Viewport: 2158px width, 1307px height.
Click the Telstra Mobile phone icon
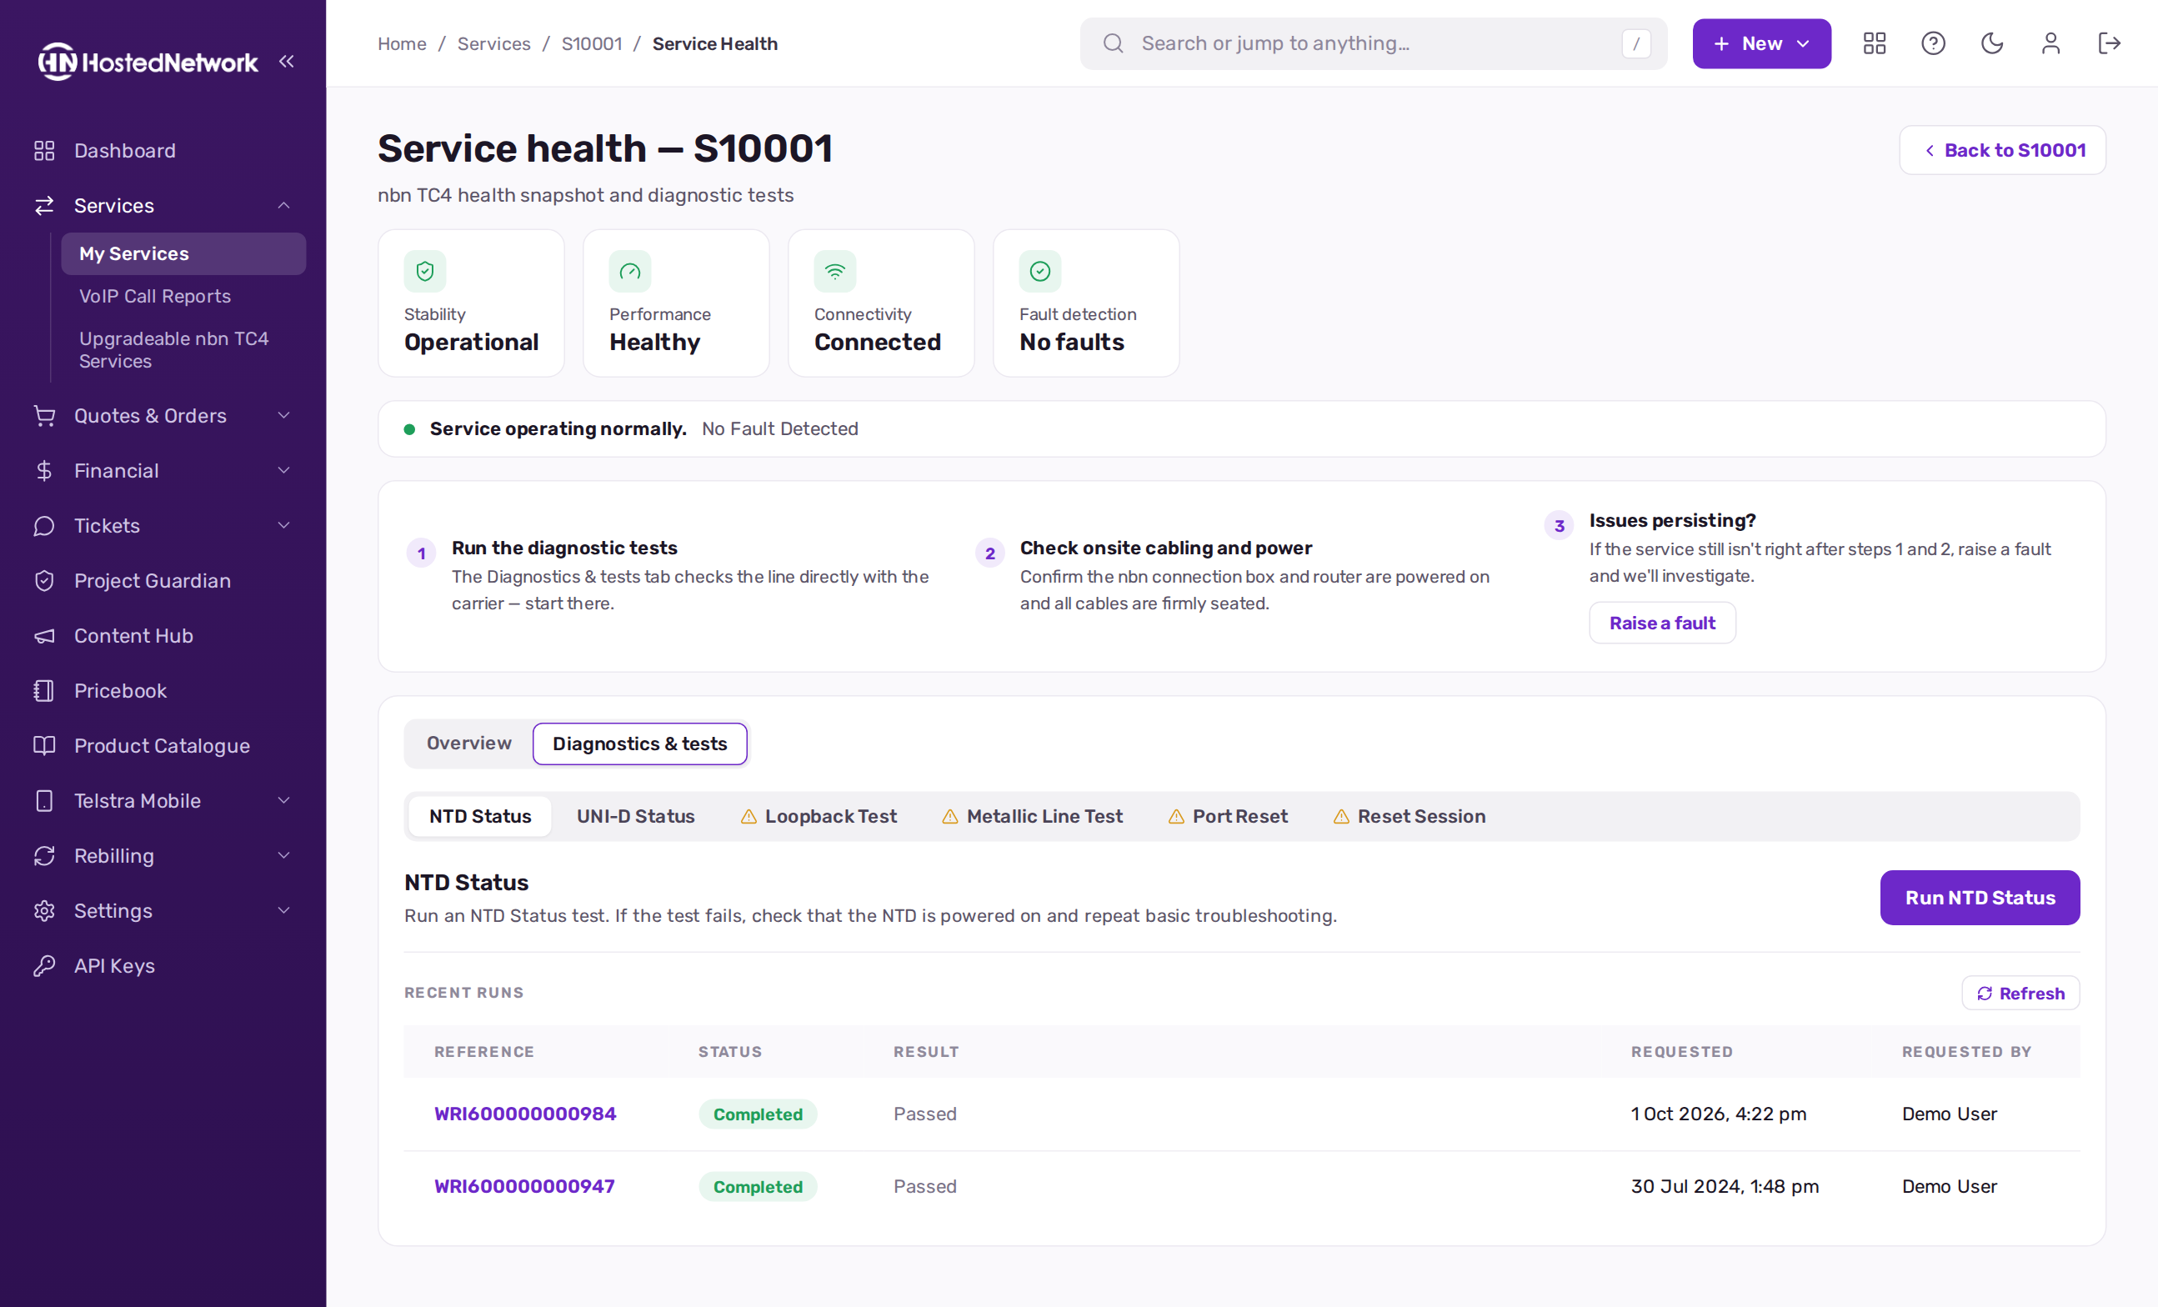(44, 801)
